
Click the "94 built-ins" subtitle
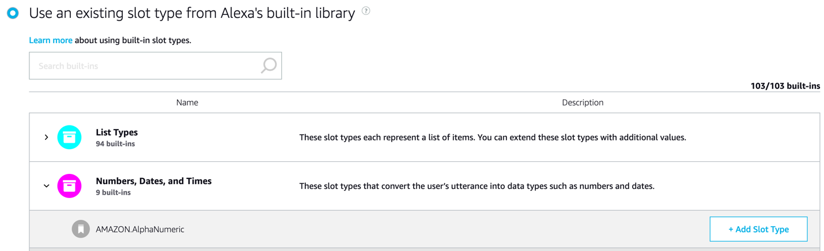pos(115,144)
